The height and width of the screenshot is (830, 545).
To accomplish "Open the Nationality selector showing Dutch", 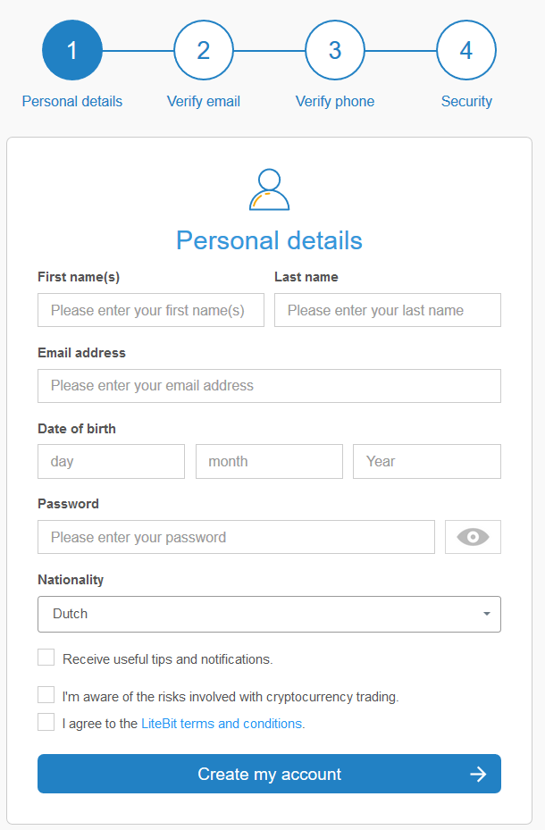I will pyautogui.click(x=269, y=614).
